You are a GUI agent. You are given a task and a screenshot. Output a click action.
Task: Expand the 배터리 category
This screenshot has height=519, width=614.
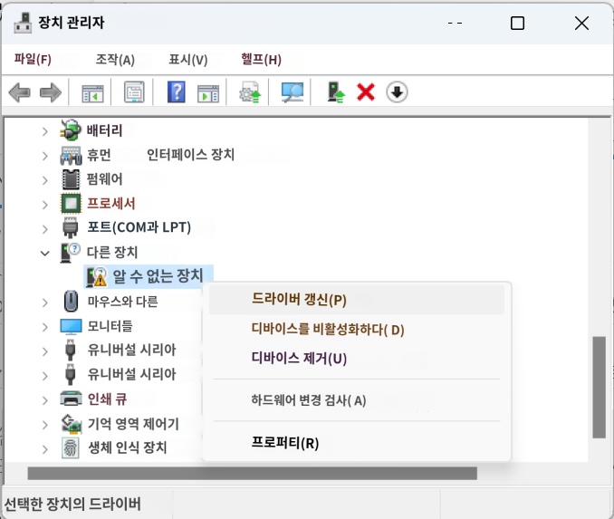[45, 131]
